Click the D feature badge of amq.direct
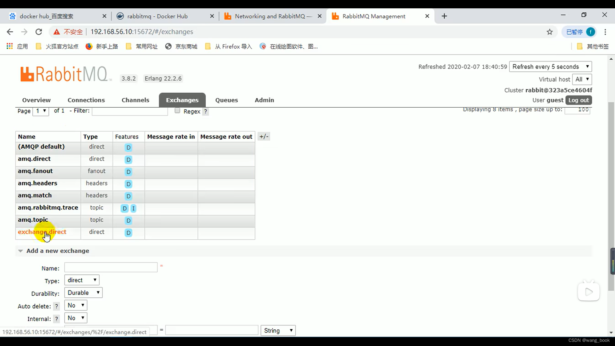 click(128, 160)
